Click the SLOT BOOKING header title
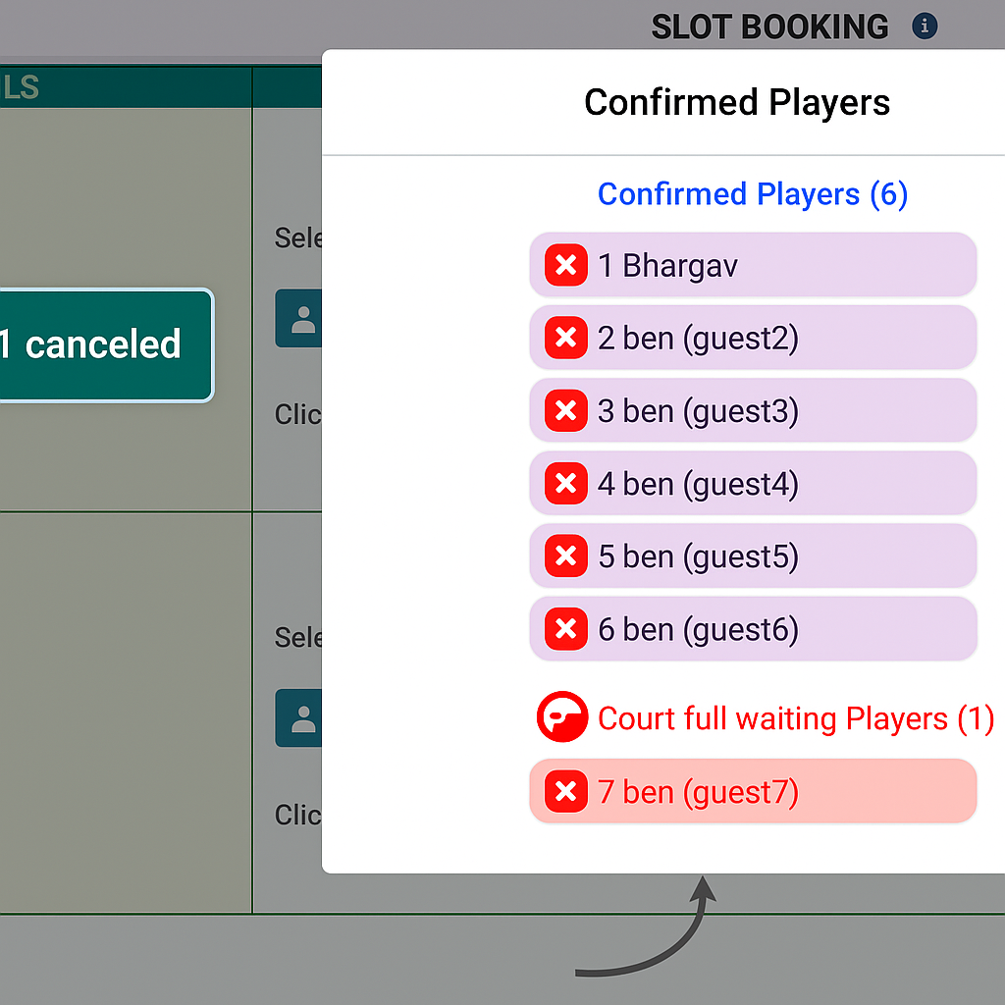This screenshot has width=1005, height=1005. (x=768, y=26)
